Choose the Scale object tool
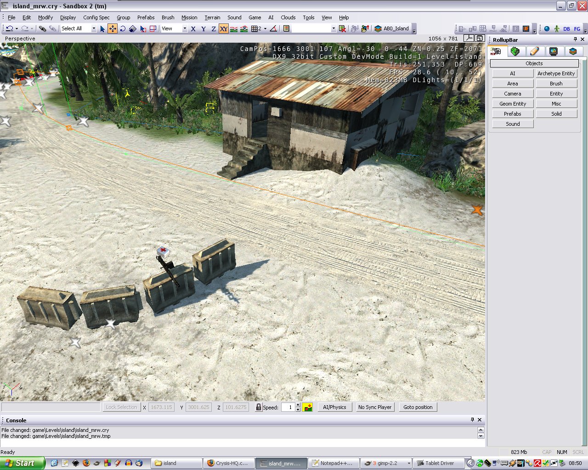Image resolution: width=588 pixels, height=470 pixels. click(x=133, y=28)
